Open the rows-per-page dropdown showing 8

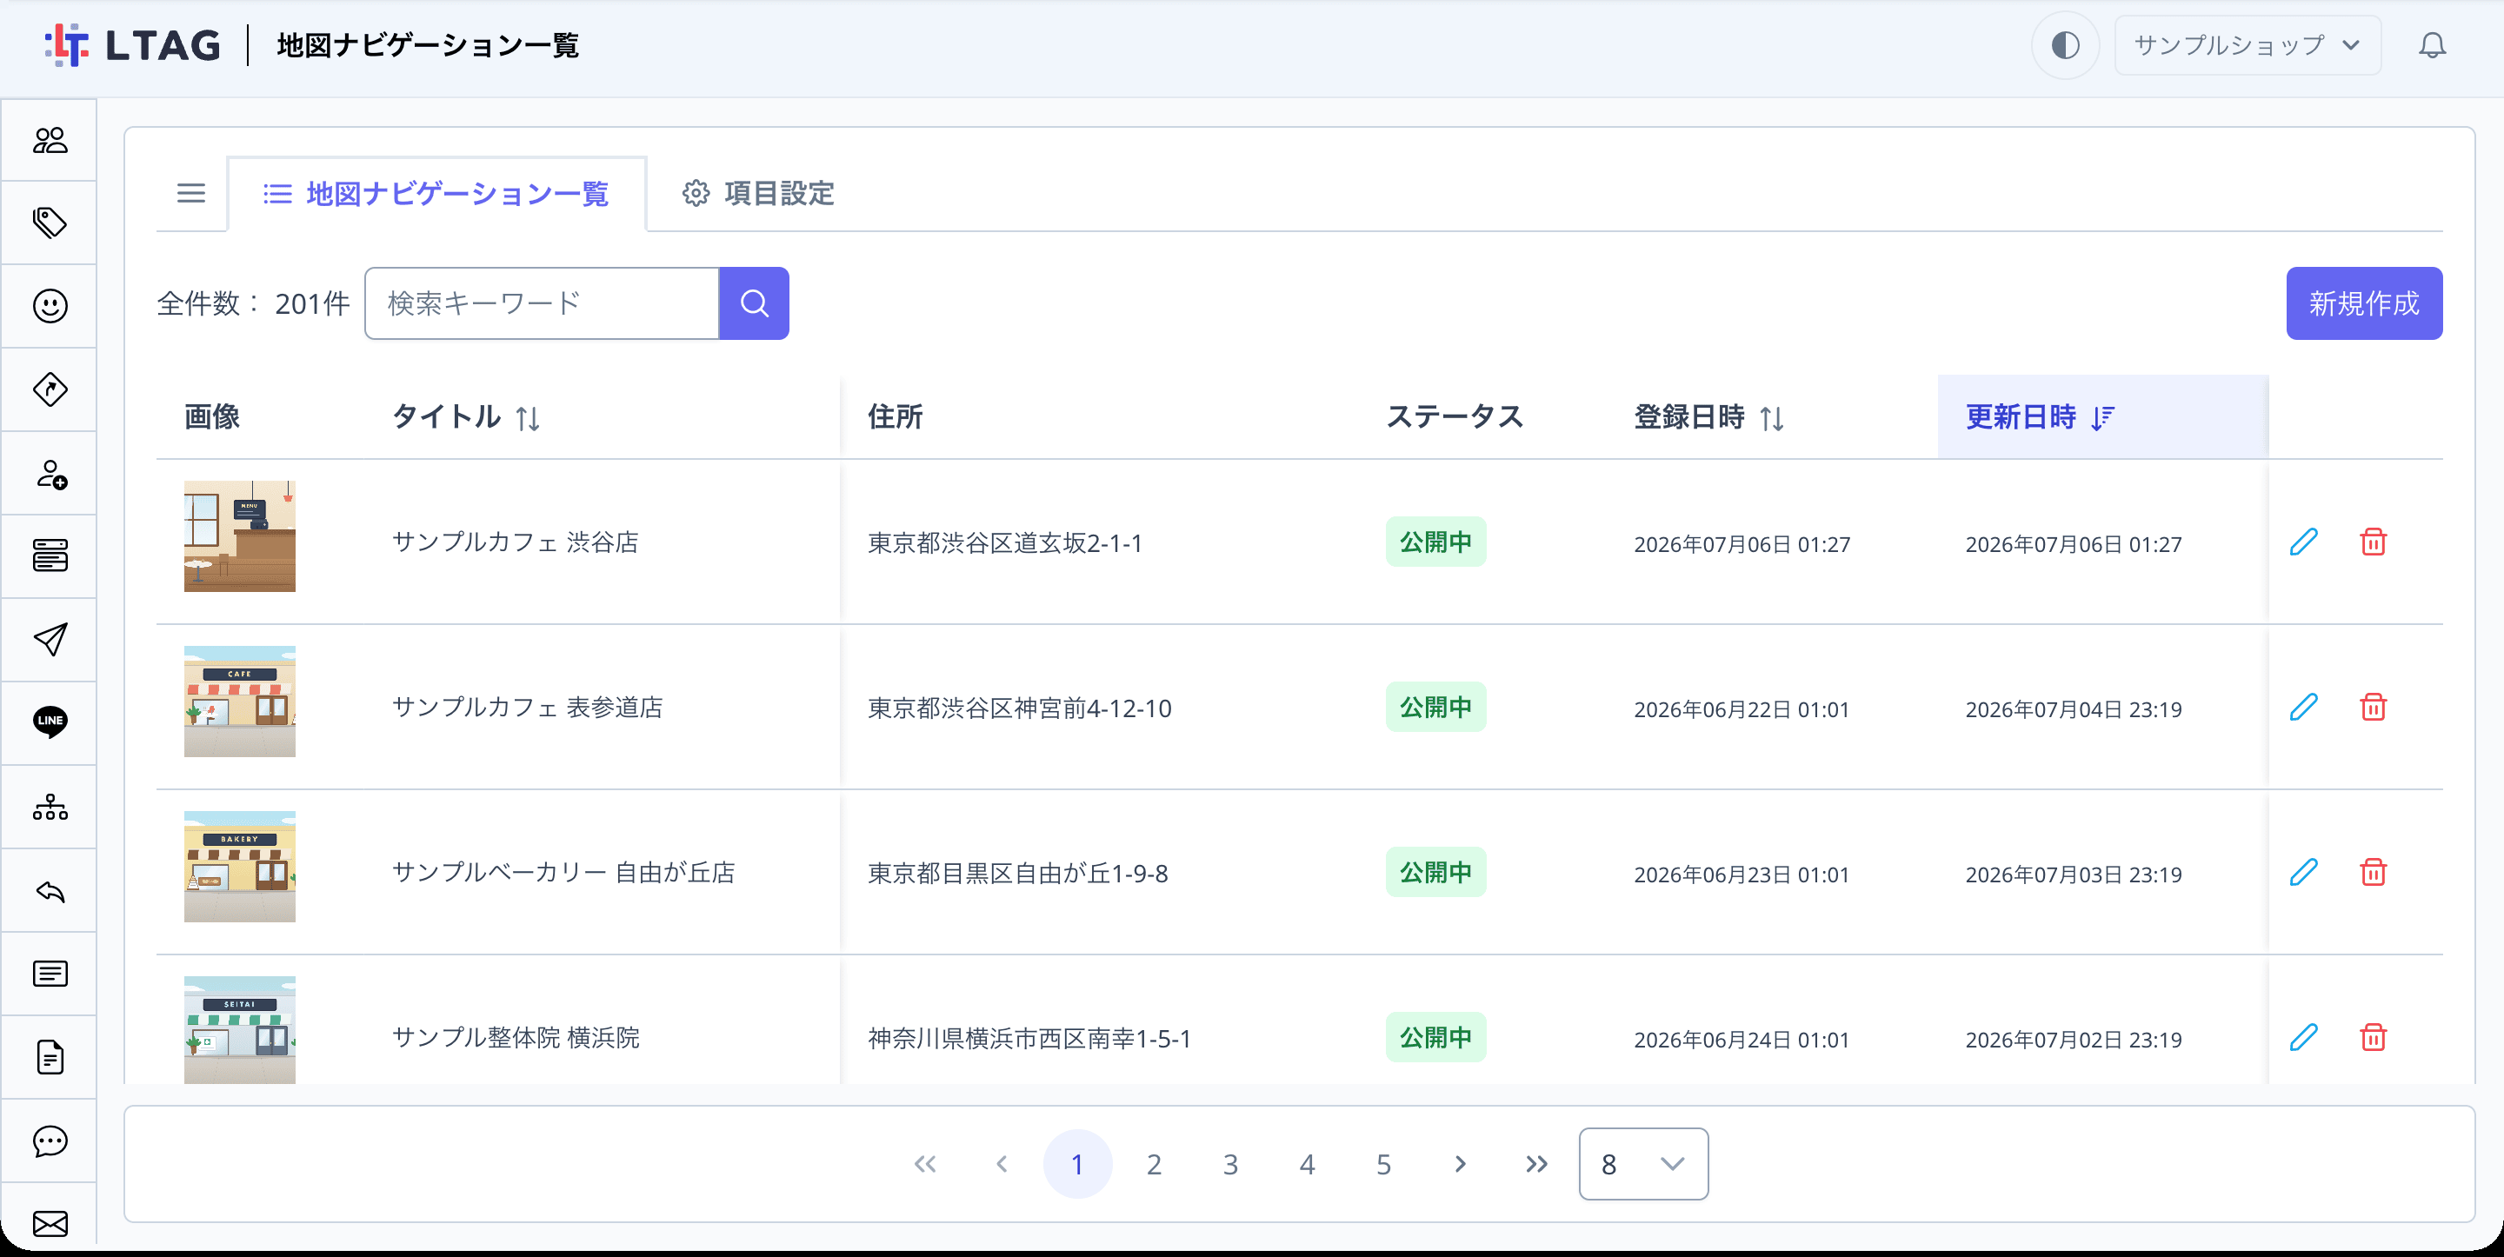(x=1642, y=1164)
